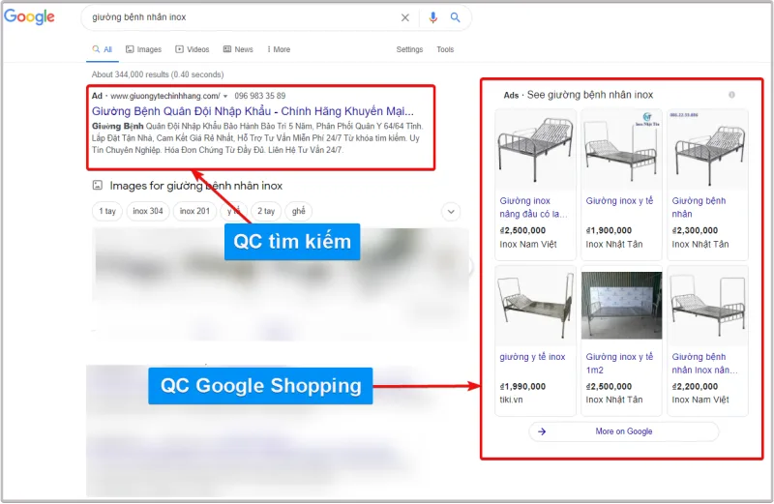Screen dimensions: 774x504
Task: Click the Google logo
Action: pos(29,16)
